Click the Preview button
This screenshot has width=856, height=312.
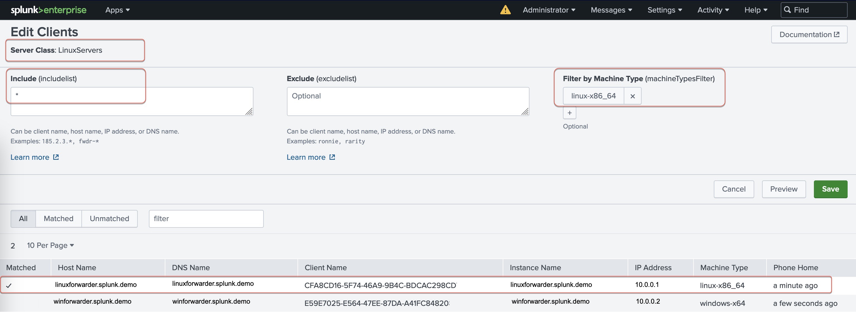(x=783, y=189)
